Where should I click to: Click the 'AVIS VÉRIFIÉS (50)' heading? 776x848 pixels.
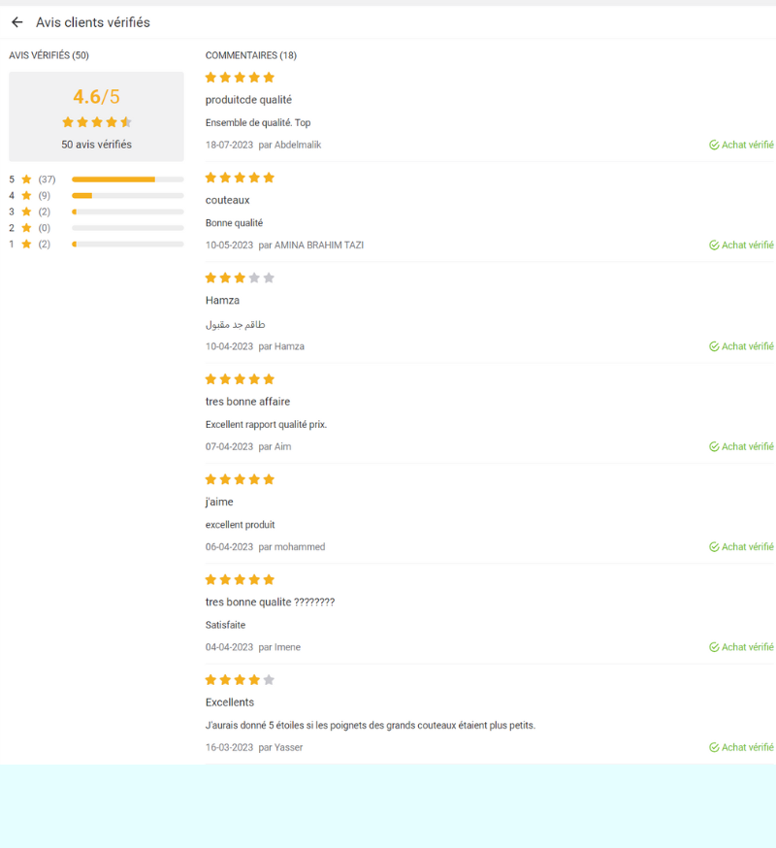pos(48,55)
